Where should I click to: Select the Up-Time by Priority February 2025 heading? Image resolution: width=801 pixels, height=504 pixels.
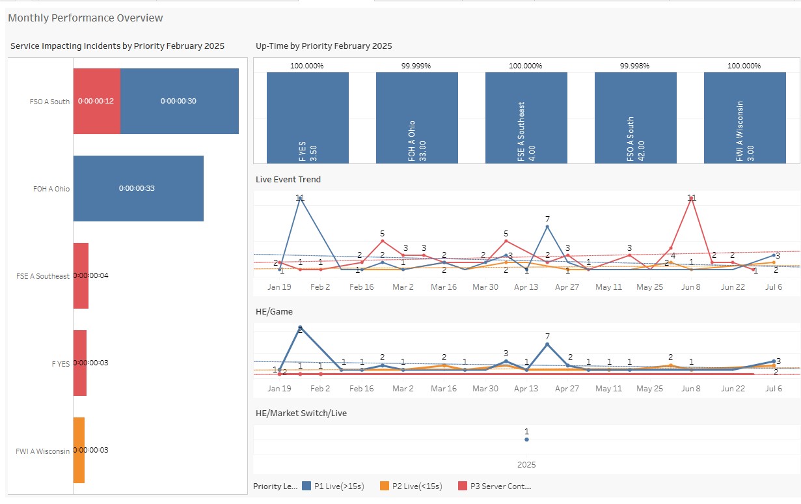323,46
